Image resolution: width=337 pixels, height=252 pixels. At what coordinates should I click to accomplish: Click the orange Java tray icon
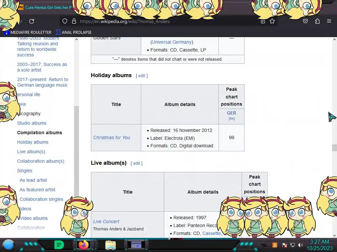coord(275,245)
